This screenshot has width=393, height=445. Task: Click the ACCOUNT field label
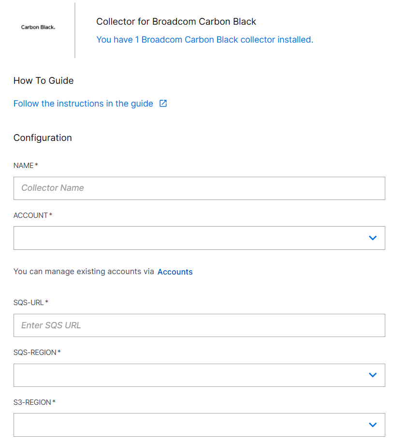[31, 215]
